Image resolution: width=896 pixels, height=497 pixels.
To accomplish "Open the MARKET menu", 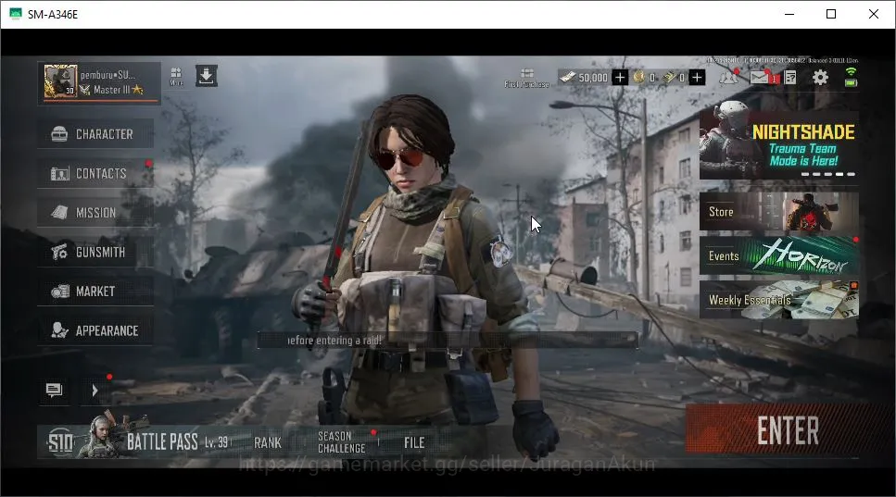I will coord(95,292).
